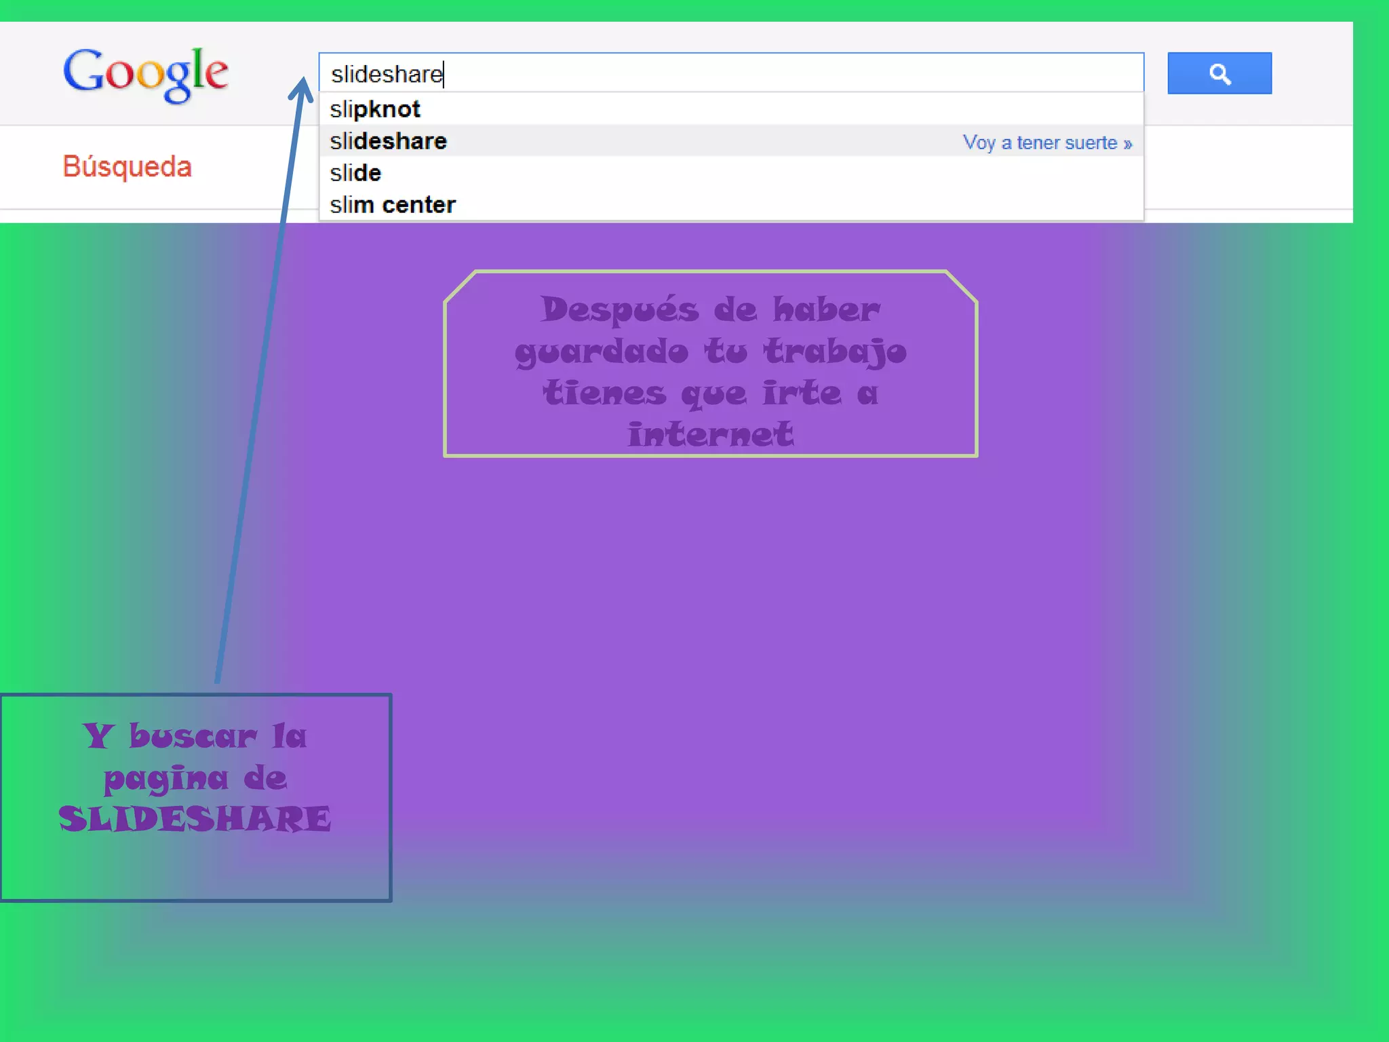1389x1042 pixels.
Task: Open the "Voy a tener suerte" link
Action: pyautogui.click(x=1040, y=143)
